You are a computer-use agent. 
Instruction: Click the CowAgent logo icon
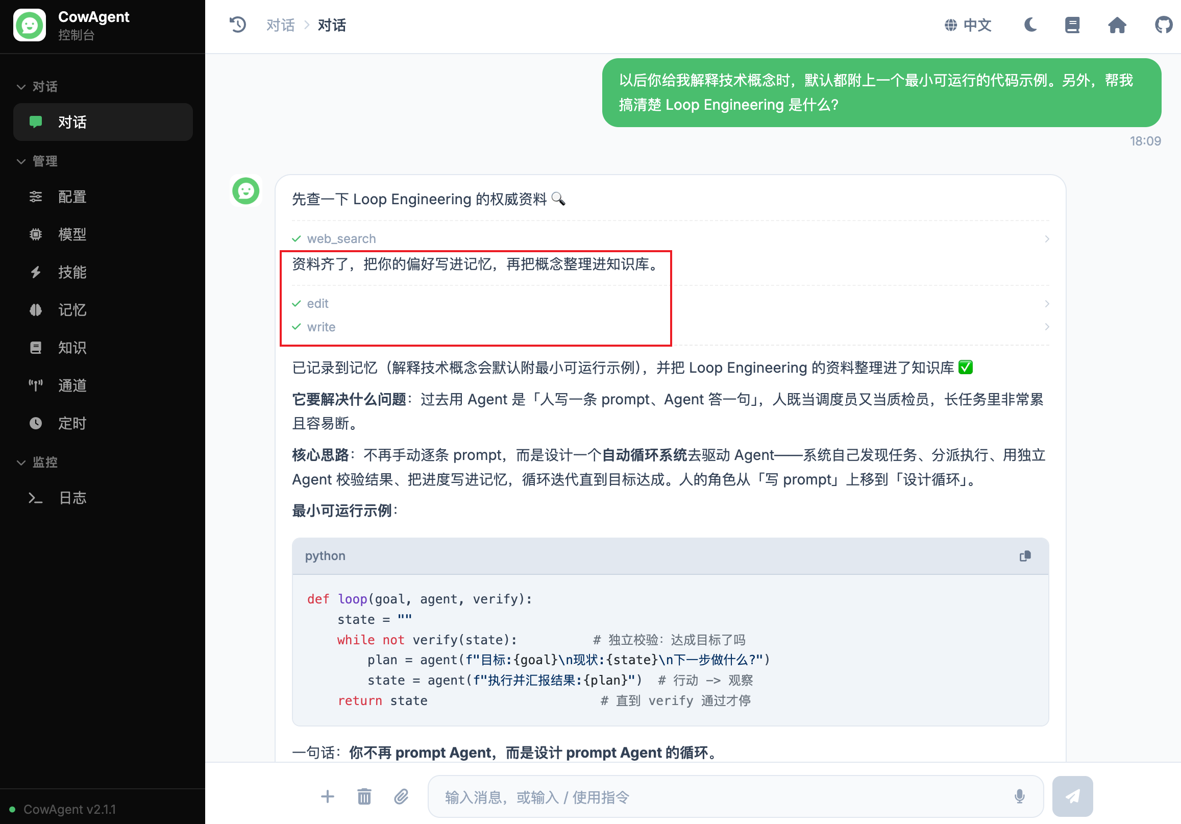[x=29, y=25]
